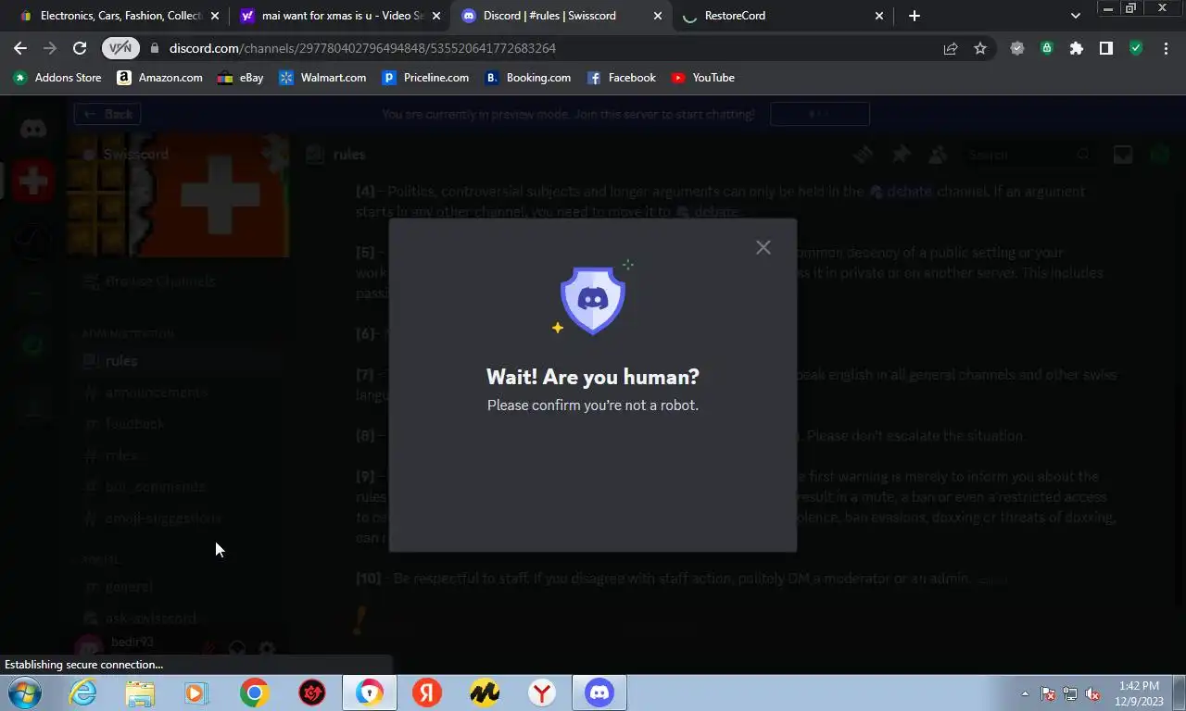Show hidden system tray icons

click(1025, 693)
